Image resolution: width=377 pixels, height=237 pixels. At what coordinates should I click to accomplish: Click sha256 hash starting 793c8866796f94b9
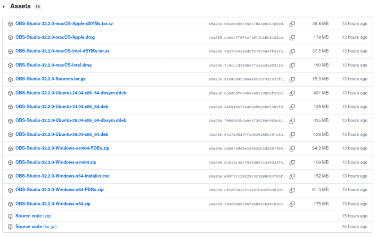pos(246,204)
